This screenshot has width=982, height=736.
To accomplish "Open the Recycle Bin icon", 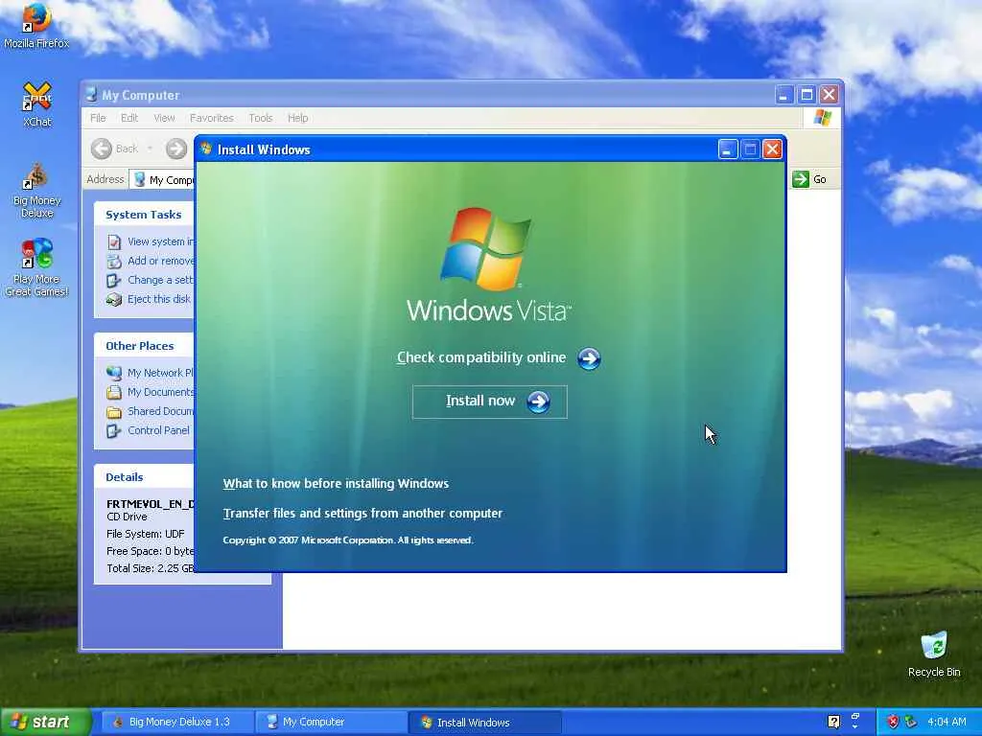I will (934, 654).
